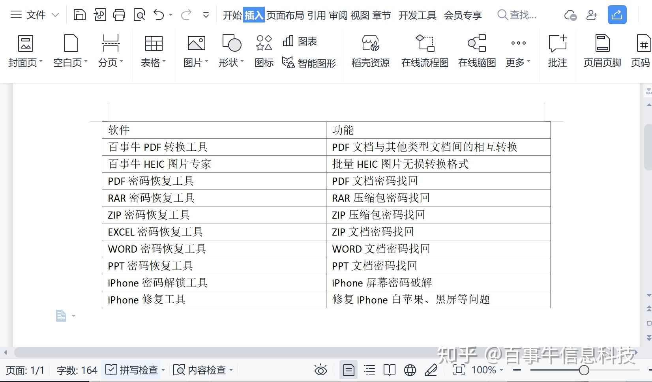Switch to the 开始 tab
The image size is (652, 382).
click(x=232, y=15)
